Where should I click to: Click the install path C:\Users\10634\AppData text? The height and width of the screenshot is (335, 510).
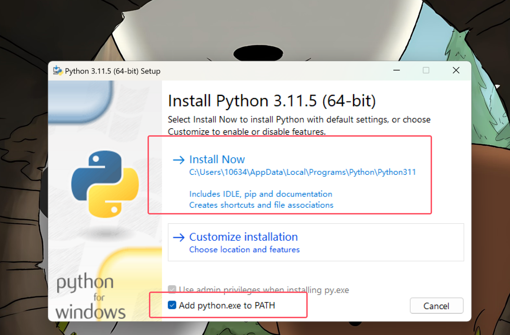coord(302,172)
